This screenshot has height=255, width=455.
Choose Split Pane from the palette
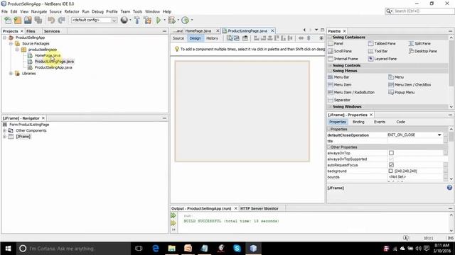click(x=419, y=43)
